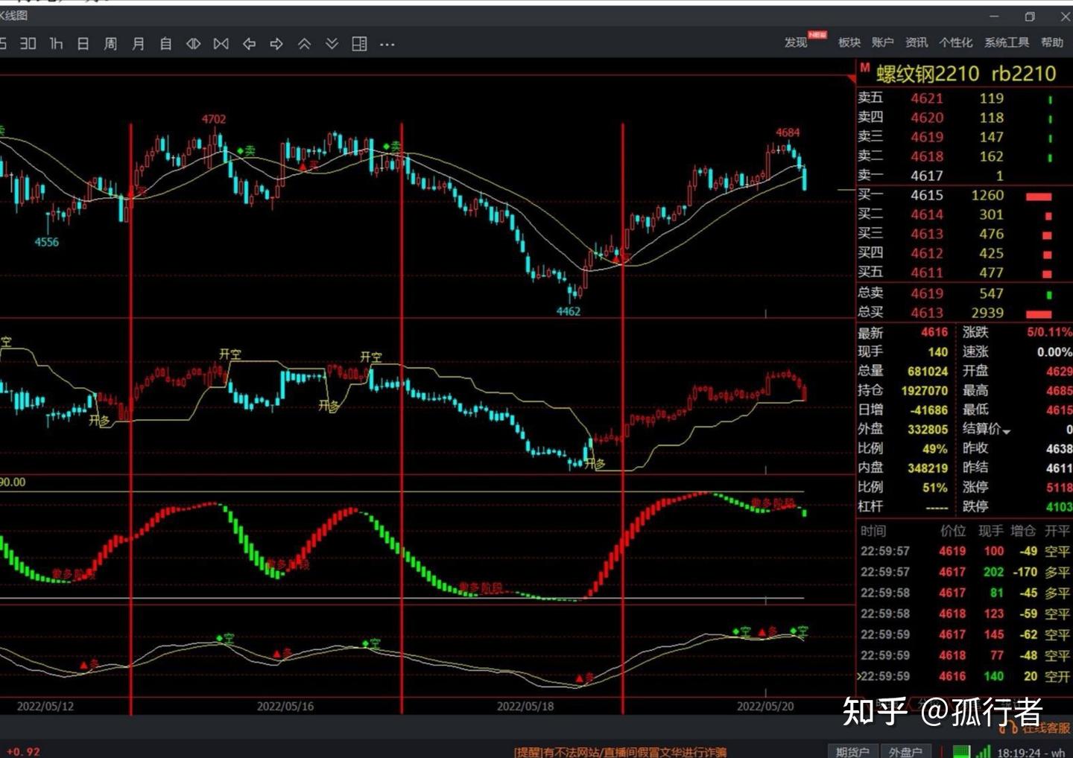
Task: Click the red M marker beside 螺纹钢2210
Action: [x=864, y=69]
